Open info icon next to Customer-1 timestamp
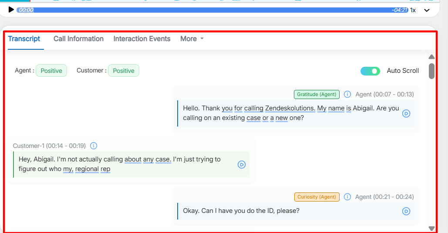Image resolution: width=448 pixels, height=233 pixels. point(94,146)
